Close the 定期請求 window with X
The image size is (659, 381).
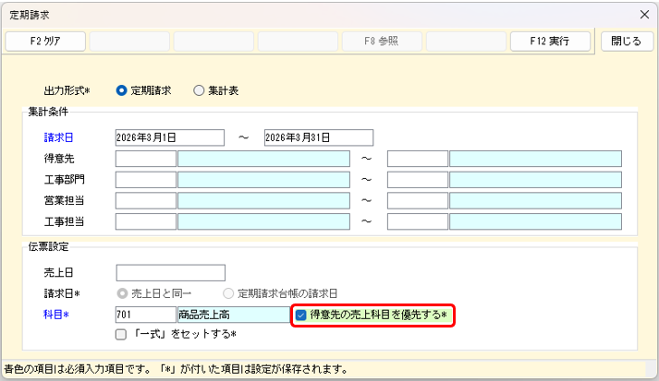point(644,15)
